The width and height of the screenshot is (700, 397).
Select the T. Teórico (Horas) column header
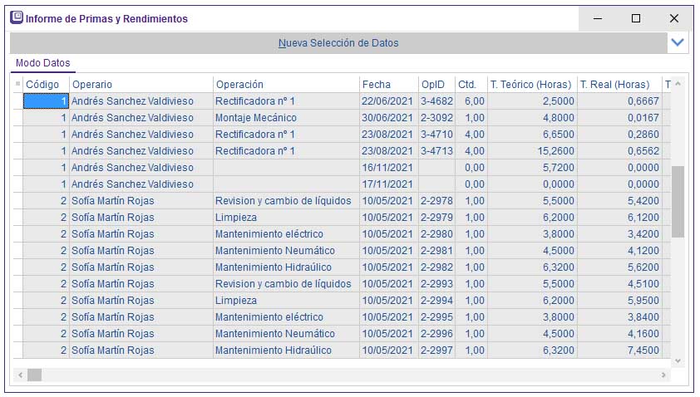(531, 84)
